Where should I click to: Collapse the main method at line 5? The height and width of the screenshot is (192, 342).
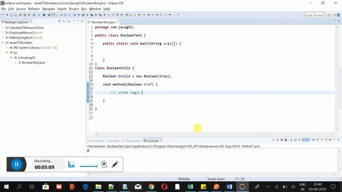coord(94,44)
